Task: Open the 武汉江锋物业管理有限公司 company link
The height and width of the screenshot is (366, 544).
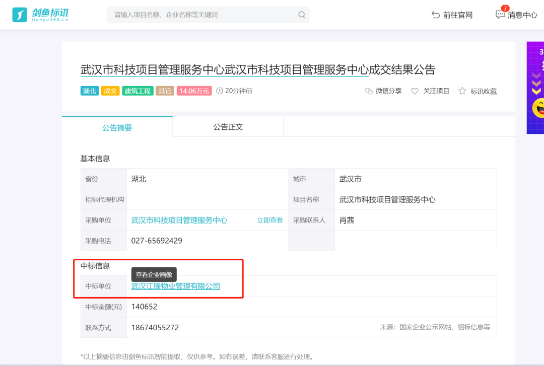Action: [175, 286]
